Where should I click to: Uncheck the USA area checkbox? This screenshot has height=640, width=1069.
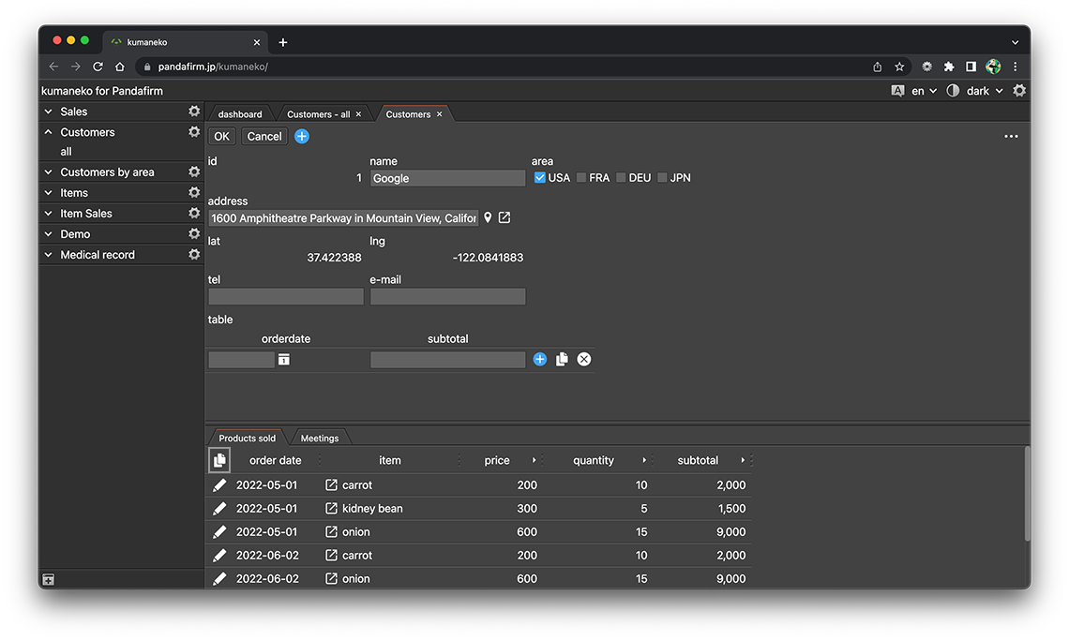point(540,178)
